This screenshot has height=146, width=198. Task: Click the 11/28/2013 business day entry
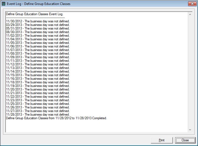click(38, 115)
